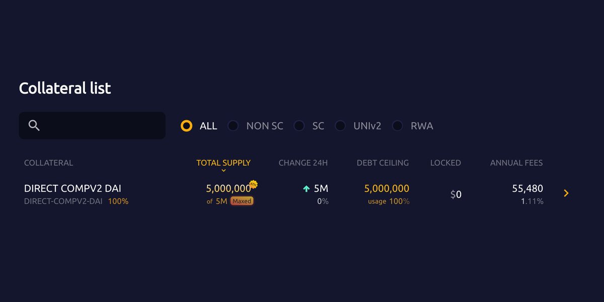This screenshot has width=604, height=302.
Task: Click the yellow badge beside 5,000,000 supply
Action: coord(254,184)
